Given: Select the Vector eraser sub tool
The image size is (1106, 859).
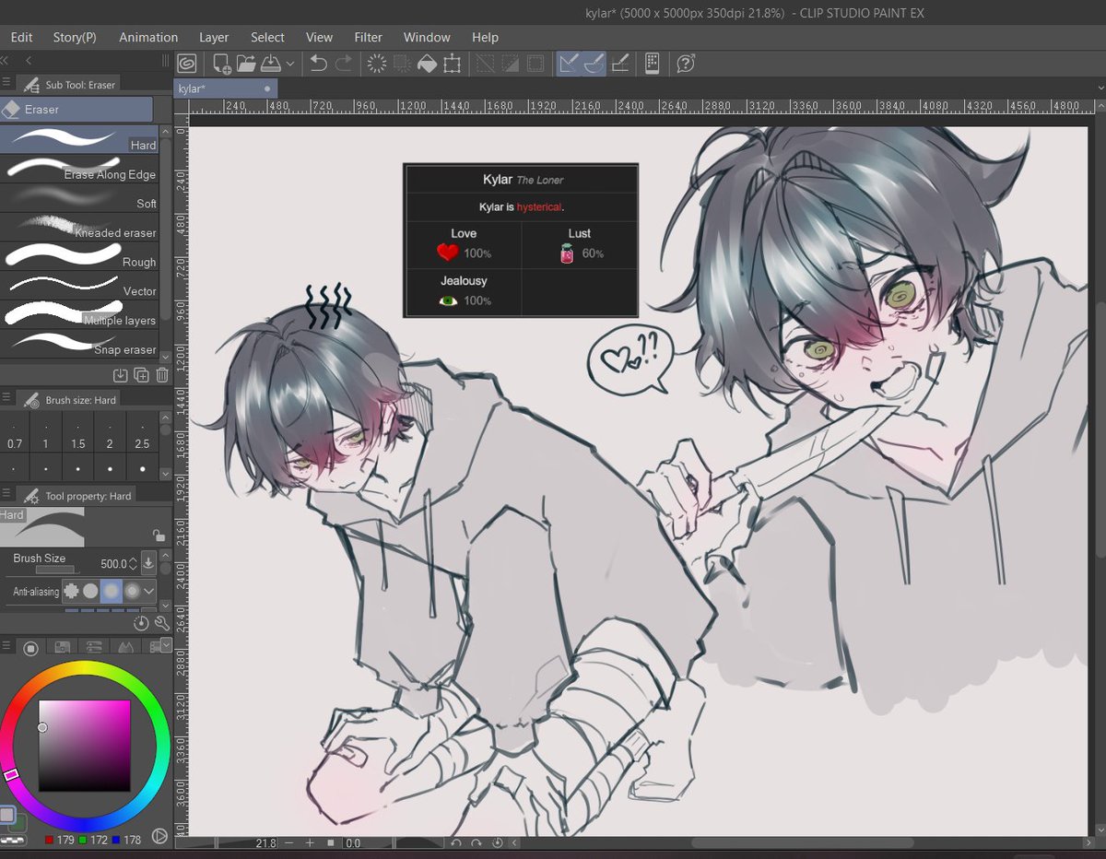Looking at the screenshot, I should pos(79,285).
